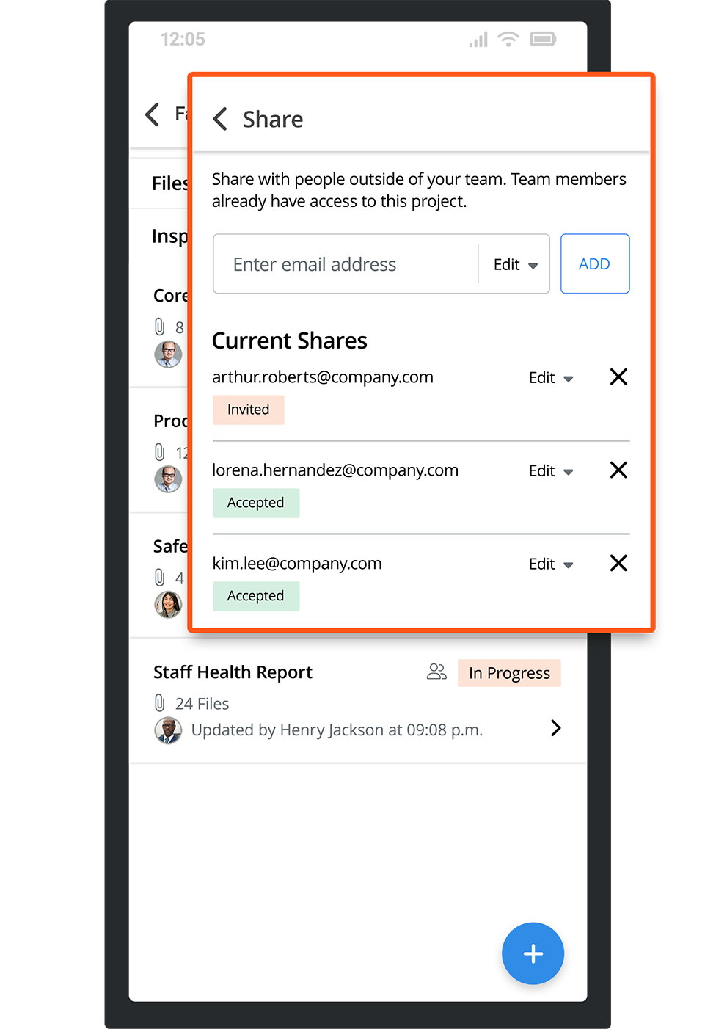This screenshot has height=1029, width=716.
Task: Click the In Progress status tag
Action: click(509, 673)
